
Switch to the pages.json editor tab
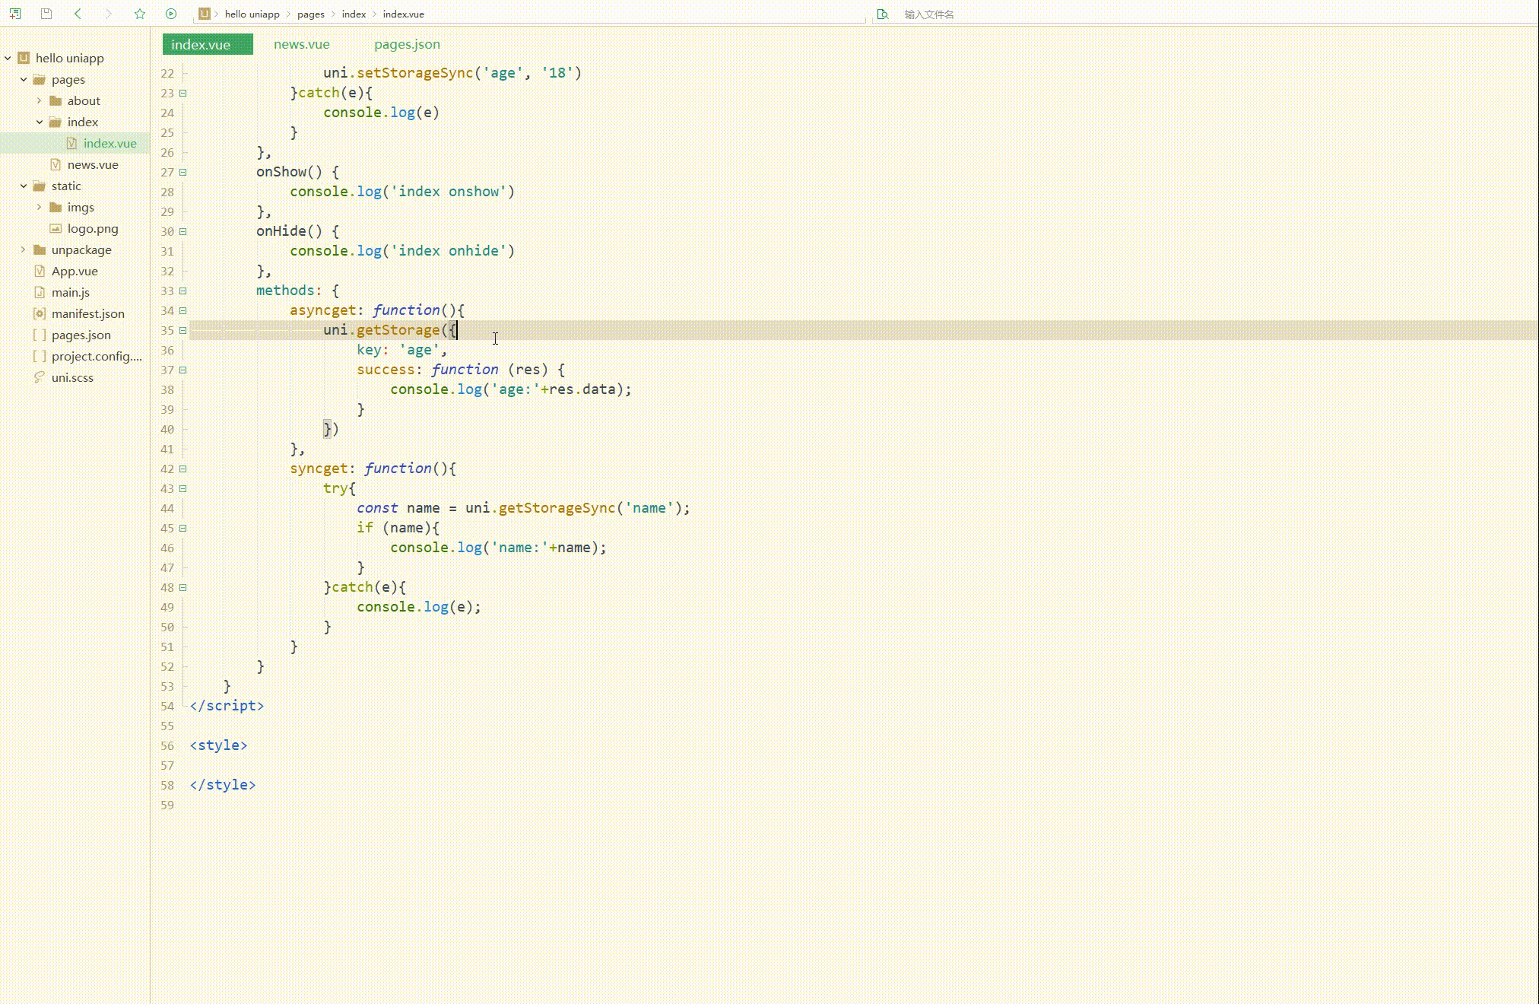coord(407,44)
